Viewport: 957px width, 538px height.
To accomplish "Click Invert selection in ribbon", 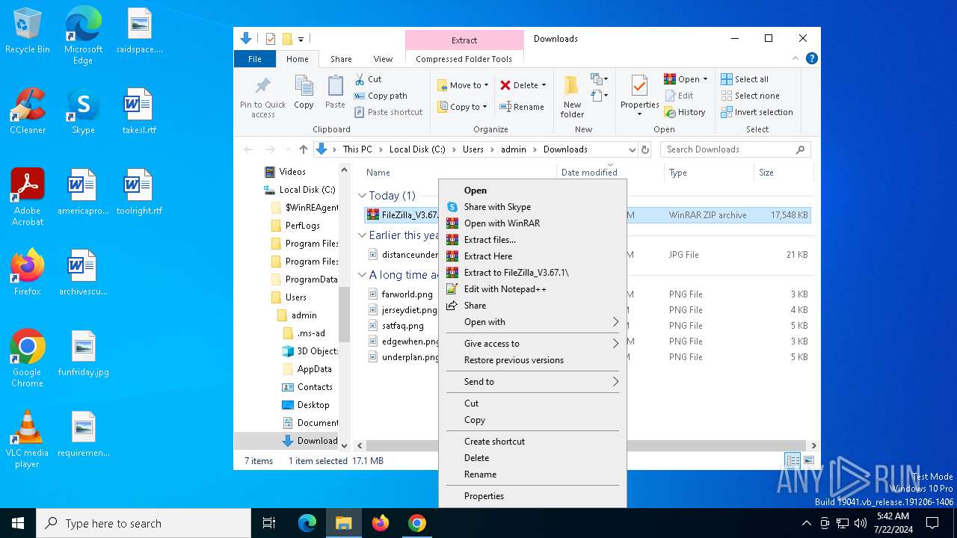I will coord(757,112).
